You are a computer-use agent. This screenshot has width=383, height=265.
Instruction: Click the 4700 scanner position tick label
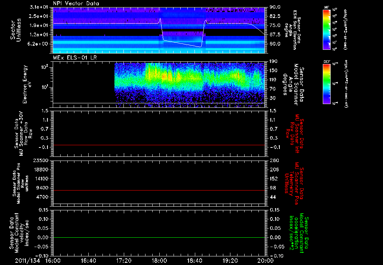(x=42, y=197)
